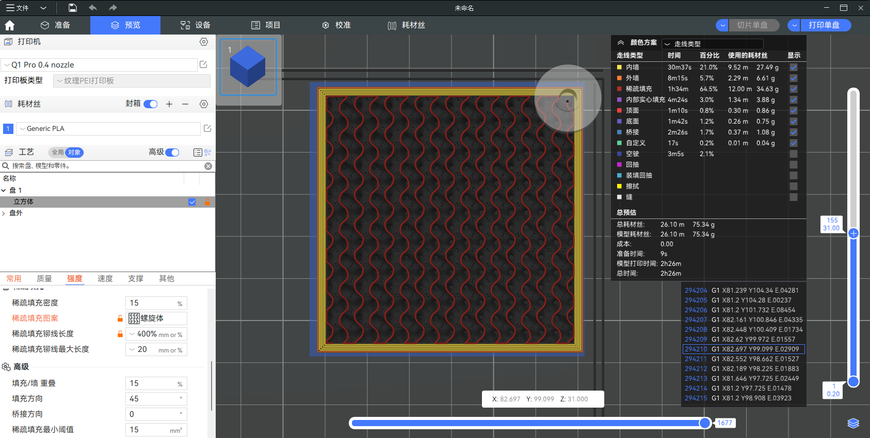Expand the 盘外 tree item
870x438 pixels.
click(4, 213)
